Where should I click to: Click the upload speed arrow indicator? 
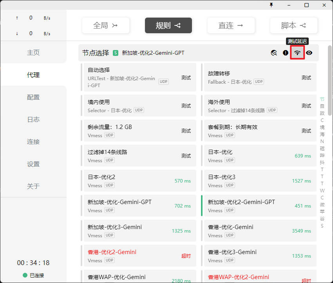[x=17, y=18]
